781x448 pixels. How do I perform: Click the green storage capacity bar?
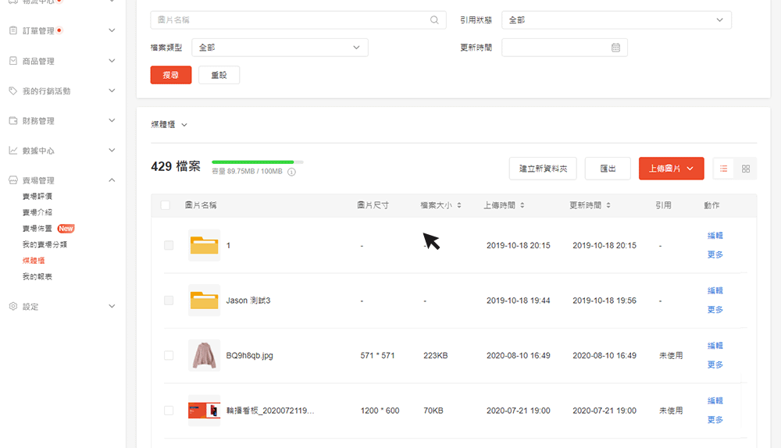(x=253, y=162)
